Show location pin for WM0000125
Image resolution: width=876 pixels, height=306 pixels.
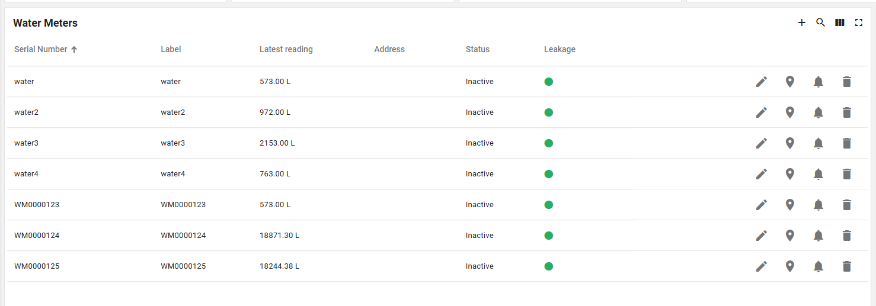tap(789, 266)
